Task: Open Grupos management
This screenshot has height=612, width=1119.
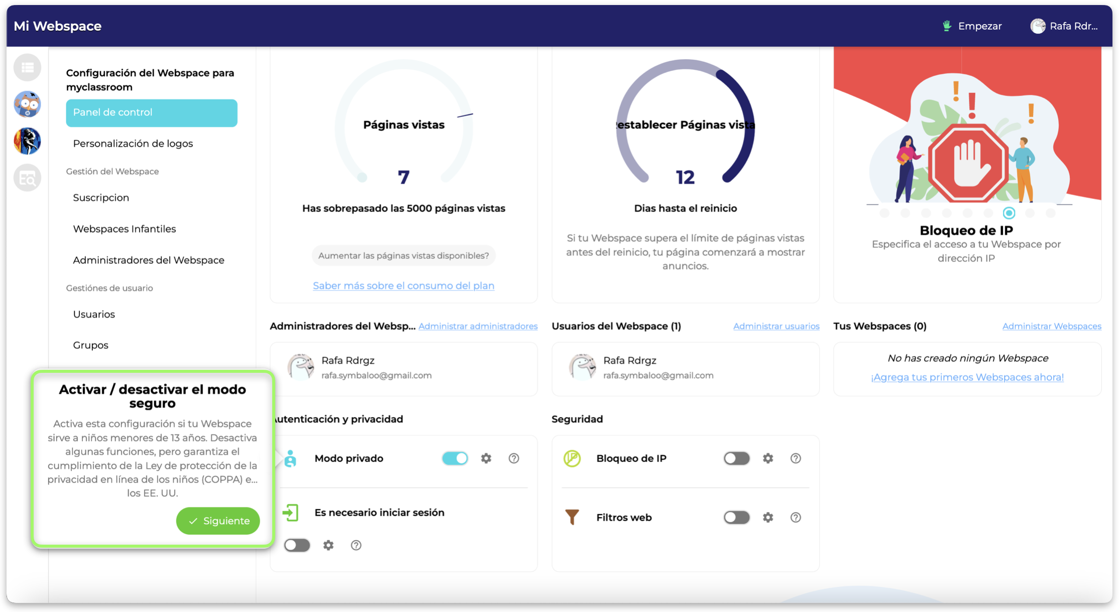Action: click(x=90, y=345)
